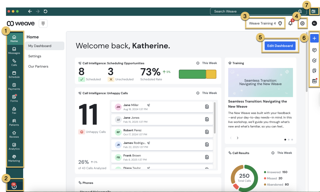Open Settings in the Home menu
This screenshot has height=192, width=320.
click(x=35, y=56)
